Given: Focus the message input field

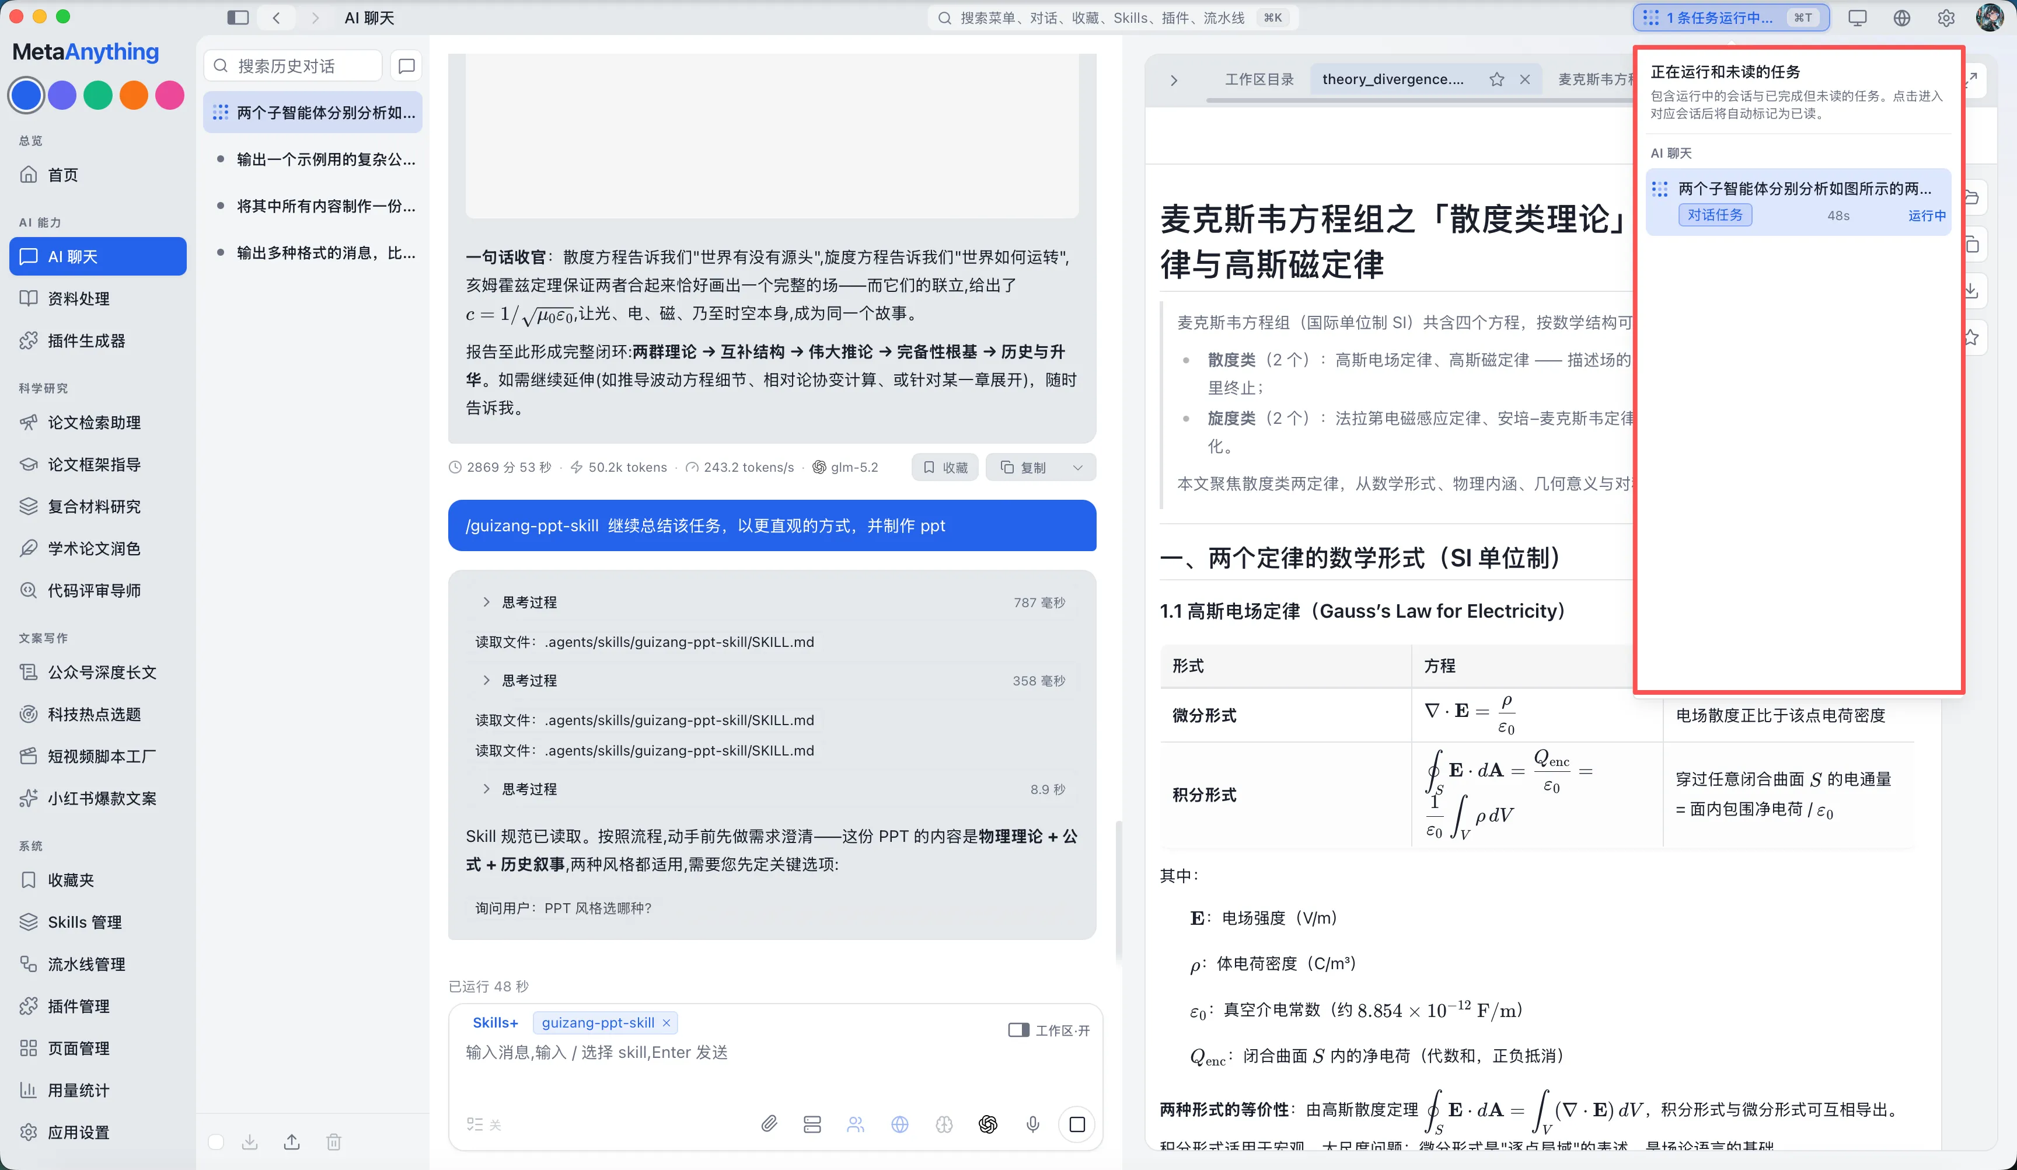Looking at the screenshot, I should (775, 1052).
